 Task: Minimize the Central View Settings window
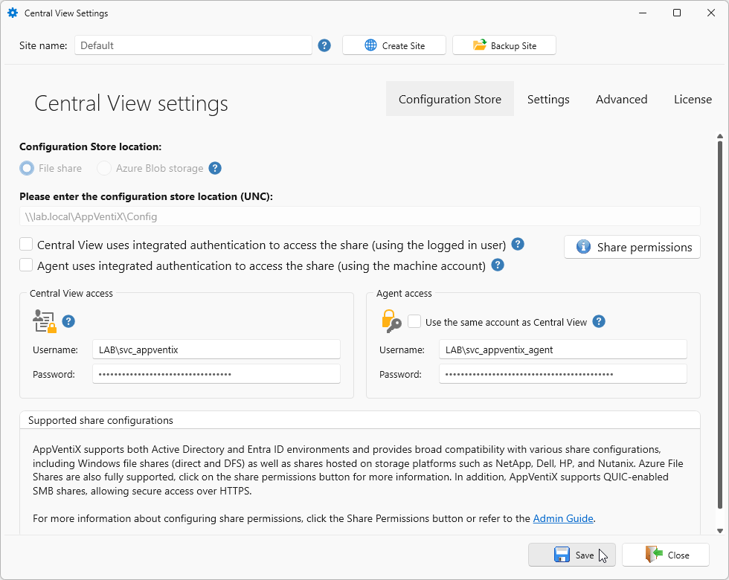click(643, 13)
